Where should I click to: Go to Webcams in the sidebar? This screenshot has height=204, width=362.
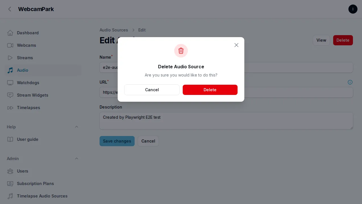point(43,45)
